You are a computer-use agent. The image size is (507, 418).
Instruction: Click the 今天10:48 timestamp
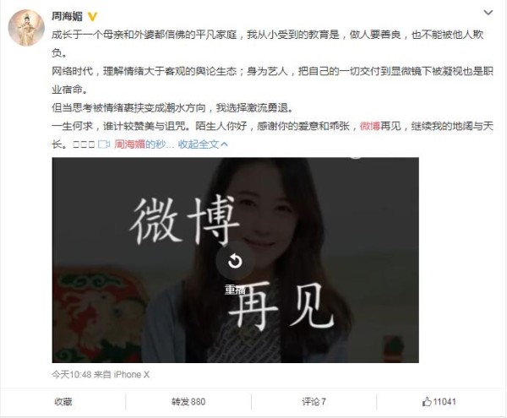click(71, 374)
